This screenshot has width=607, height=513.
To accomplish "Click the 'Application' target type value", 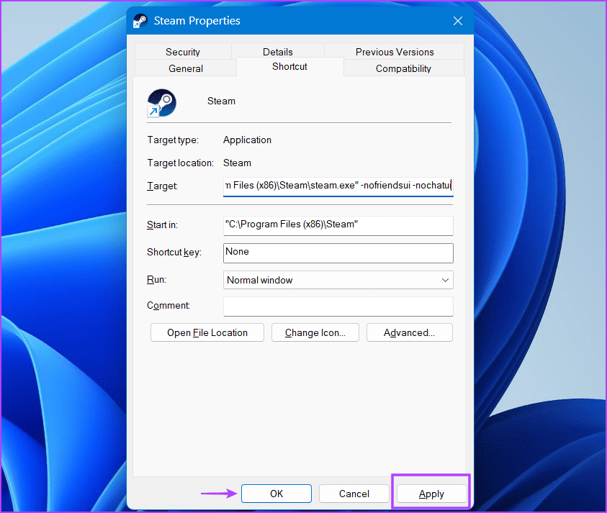I will 247,140.
